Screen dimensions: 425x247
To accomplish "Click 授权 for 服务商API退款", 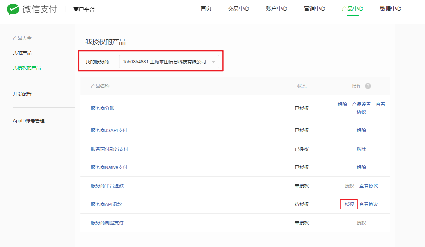I will click(x=349, y=204).
